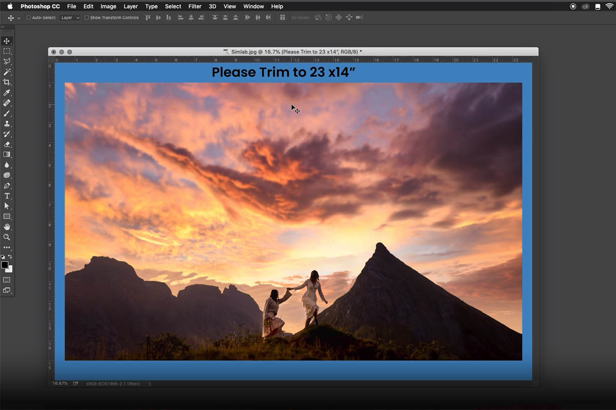Click the foreground color swatch
Screen dimensions: 616x410
pos(5,265)
